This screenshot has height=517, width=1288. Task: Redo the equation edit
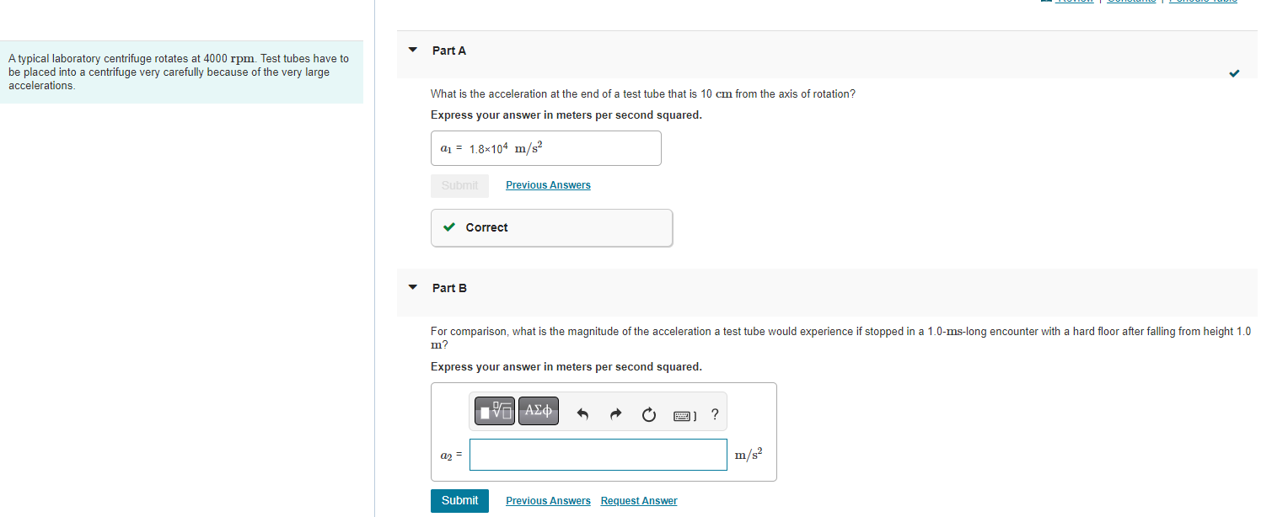pos(615,412)
